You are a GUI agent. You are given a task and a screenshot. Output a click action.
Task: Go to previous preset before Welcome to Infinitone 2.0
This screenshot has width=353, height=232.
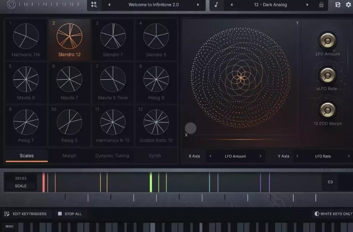[x=109, y=5]
